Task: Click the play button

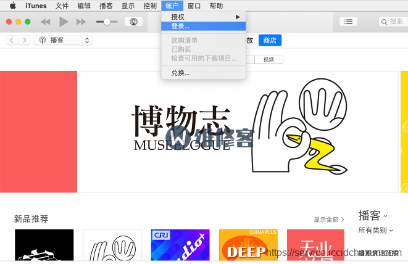Action: [64, 22]
